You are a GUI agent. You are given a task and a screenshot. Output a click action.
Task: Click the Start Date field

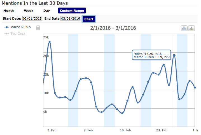coord(32,18)
